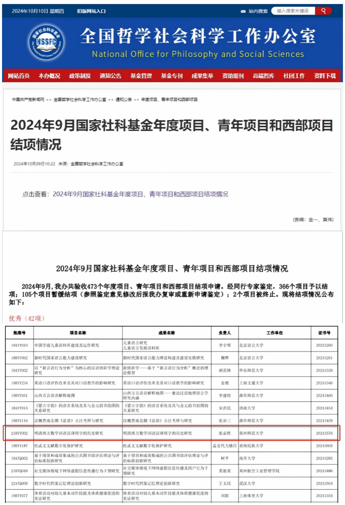Go to 网站首页 in the navigation bar
The height and width of the screenshot is (505, 345).
coord(19,76)
